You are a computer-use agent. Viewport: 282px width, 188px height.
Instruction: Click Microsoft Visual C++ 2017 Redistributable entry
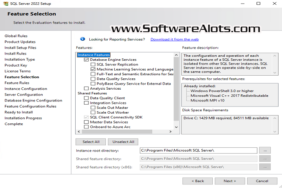click(230, 96)
